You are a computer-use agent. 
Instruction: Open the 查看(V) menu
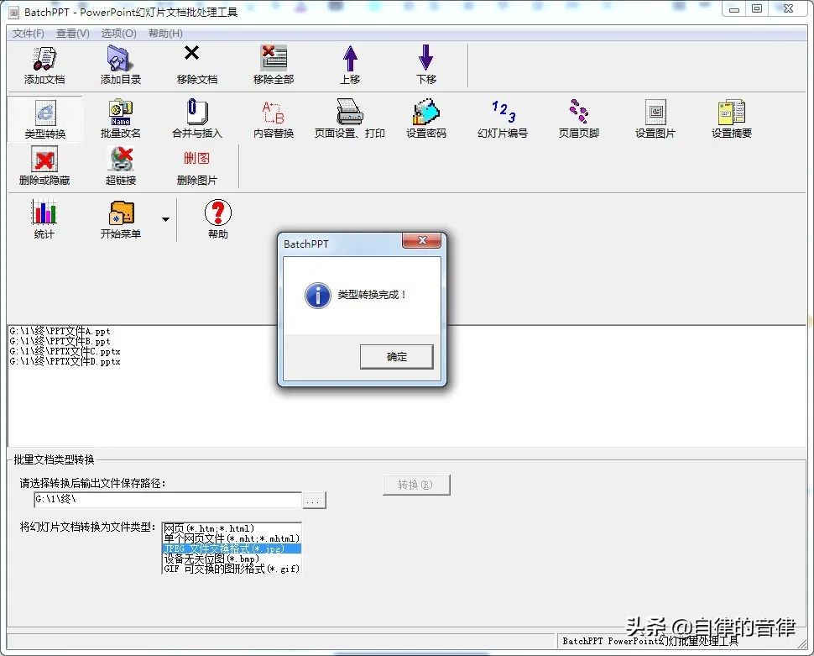pyautogui.click(x=73, y=34)
